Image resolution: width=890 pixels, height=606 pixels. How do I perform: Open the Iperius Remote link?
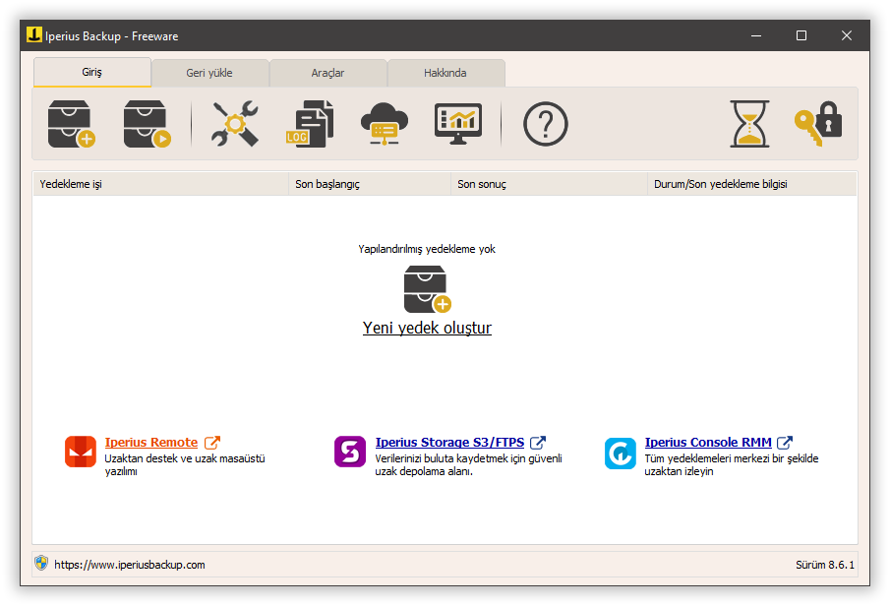click(x=151, y=443)
